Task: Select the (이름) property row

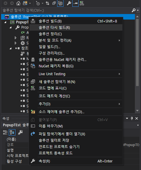Action: (x=17, y=139)
